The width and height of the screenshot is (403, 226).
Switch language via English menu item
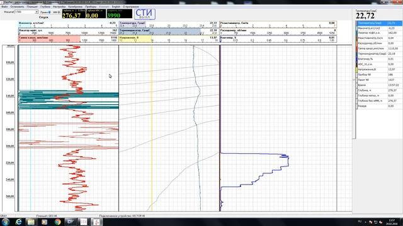pyautogui.click(x=116, y=7)
